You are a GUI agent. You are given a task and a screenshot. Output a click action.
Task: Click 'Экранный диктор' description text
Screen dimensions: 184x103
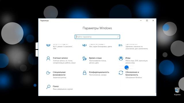(60, 78)
